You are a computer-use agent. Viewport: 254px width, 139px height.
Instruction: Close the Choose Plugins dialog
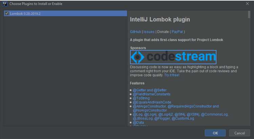pyautogui.click(x=247, y=4)
